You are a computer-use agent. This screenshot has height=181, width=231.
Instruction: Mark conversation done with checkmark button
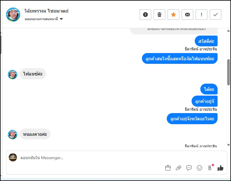point(216,15)
